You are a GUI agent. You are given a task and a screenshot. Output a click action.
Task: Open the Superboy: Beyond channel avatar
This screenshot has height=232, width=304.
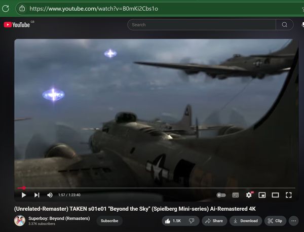[20, 220]
